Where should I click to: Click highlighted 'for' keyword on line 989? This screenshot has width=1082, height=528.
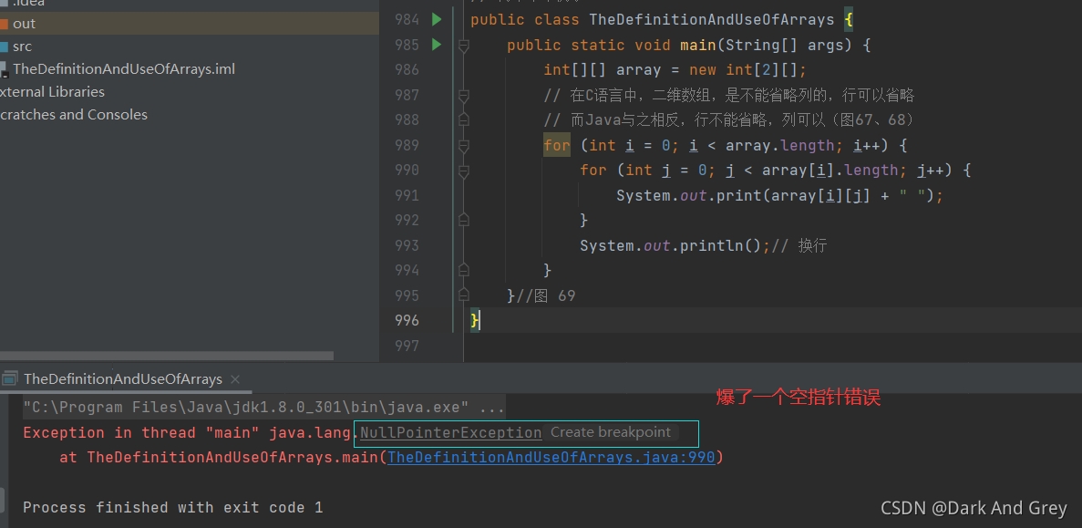pos(556,145)
